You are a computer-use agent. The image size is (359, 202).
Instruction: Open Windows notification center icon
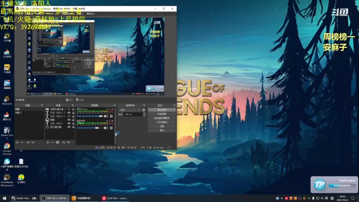click(353, 198)
